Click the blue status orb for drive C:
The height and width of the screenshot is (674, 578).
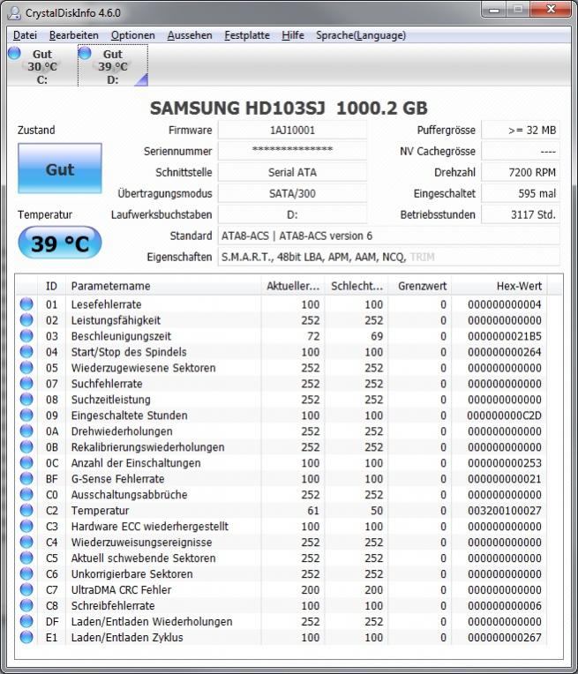point(14,53)
